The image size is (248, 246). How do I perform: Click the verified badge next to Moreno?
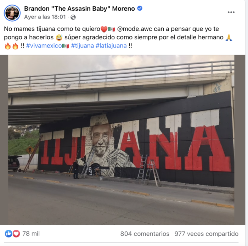[140, 8]
